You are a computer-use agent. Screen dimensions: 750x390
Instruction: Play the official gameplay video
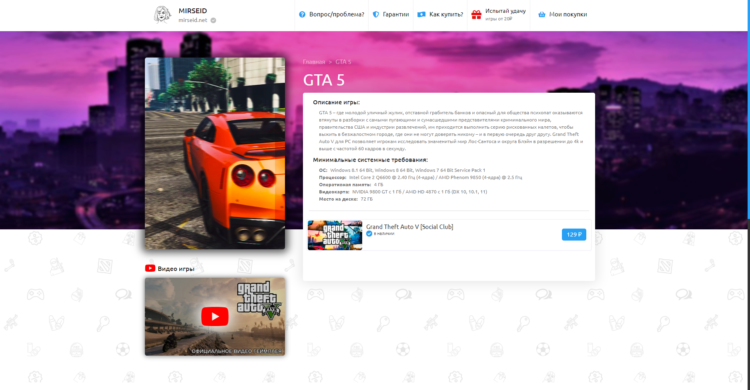click(x=215, y=316)
